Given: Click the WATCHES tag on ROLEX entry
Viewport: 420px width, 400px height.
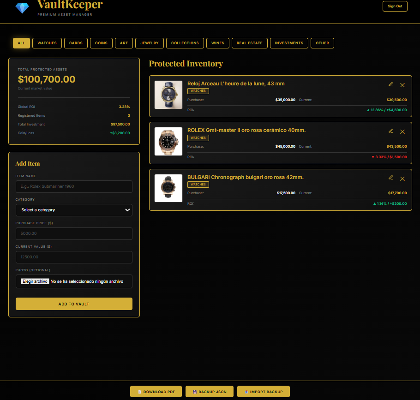Looking at the screenshot, I should point(198,138).
